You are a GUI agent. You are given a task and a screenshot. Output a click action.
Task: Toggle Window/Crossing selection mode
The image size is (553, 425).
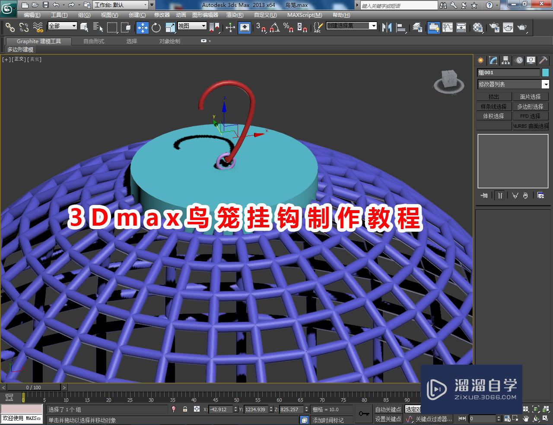click(126, 27)
